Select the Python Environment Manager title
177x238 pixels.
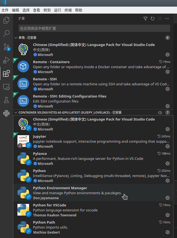[x=60, y=188]
